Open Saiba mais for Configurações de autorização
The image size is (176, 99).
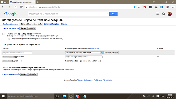click(94, 49)
